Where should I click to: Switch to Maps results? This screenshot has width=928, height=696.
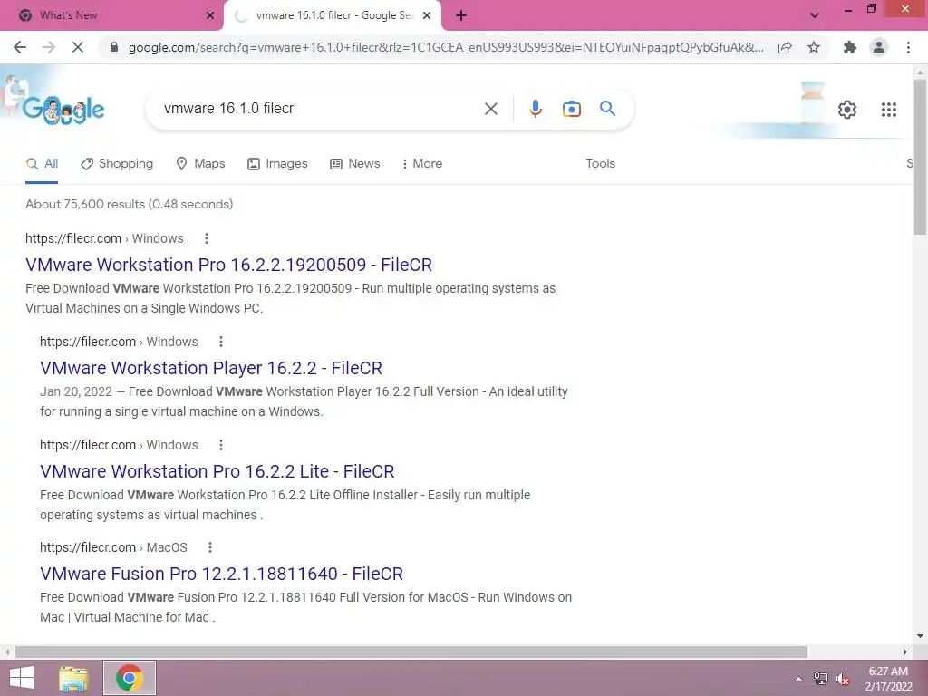pyautogui.click(x=200, y=164)
